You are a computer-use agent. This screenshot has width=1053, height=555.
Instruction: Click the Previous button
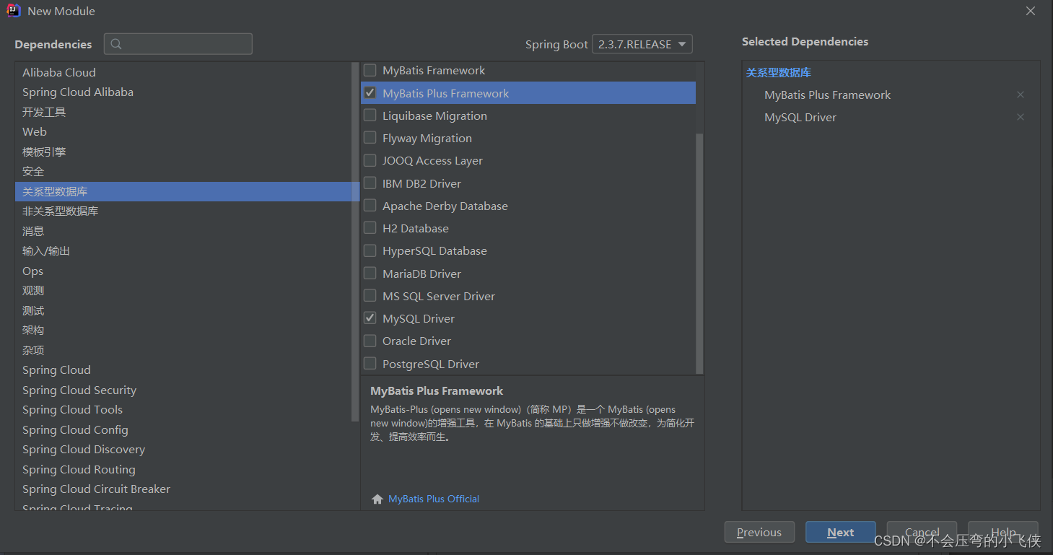click(x=759, y=532)
